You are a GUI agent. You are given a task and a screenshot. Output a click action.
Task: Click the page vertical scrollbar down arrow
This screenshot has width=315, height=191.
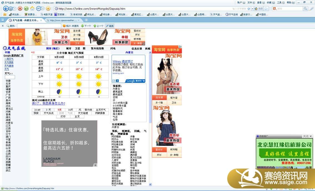coord(150,184)
